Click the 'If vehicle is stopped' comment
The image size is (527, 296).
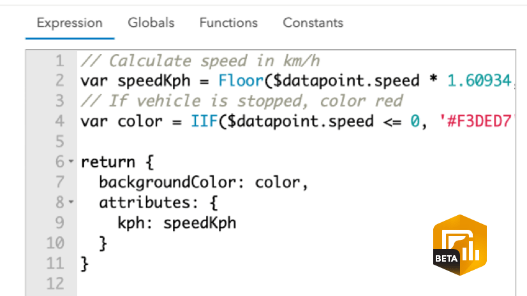tap(241, 101)
